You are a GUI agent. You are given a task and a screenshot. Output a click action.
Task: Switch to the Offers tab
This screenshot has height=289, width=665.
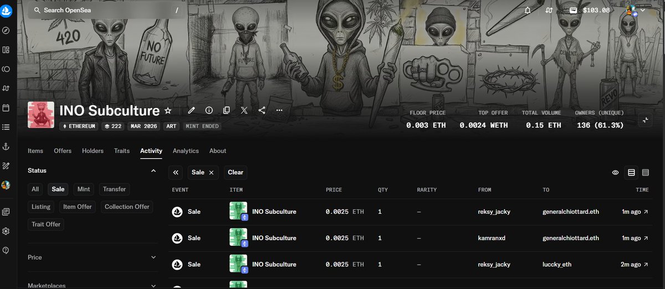point(63,151)
